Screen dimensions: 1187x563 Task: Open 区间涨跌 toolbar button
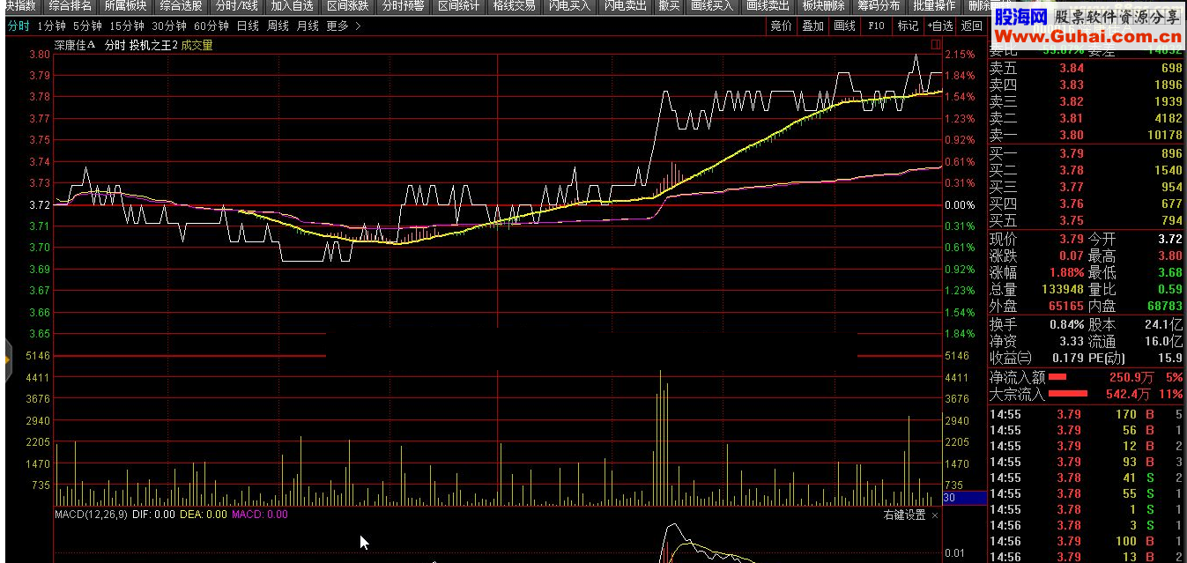[x=348, y=6]
